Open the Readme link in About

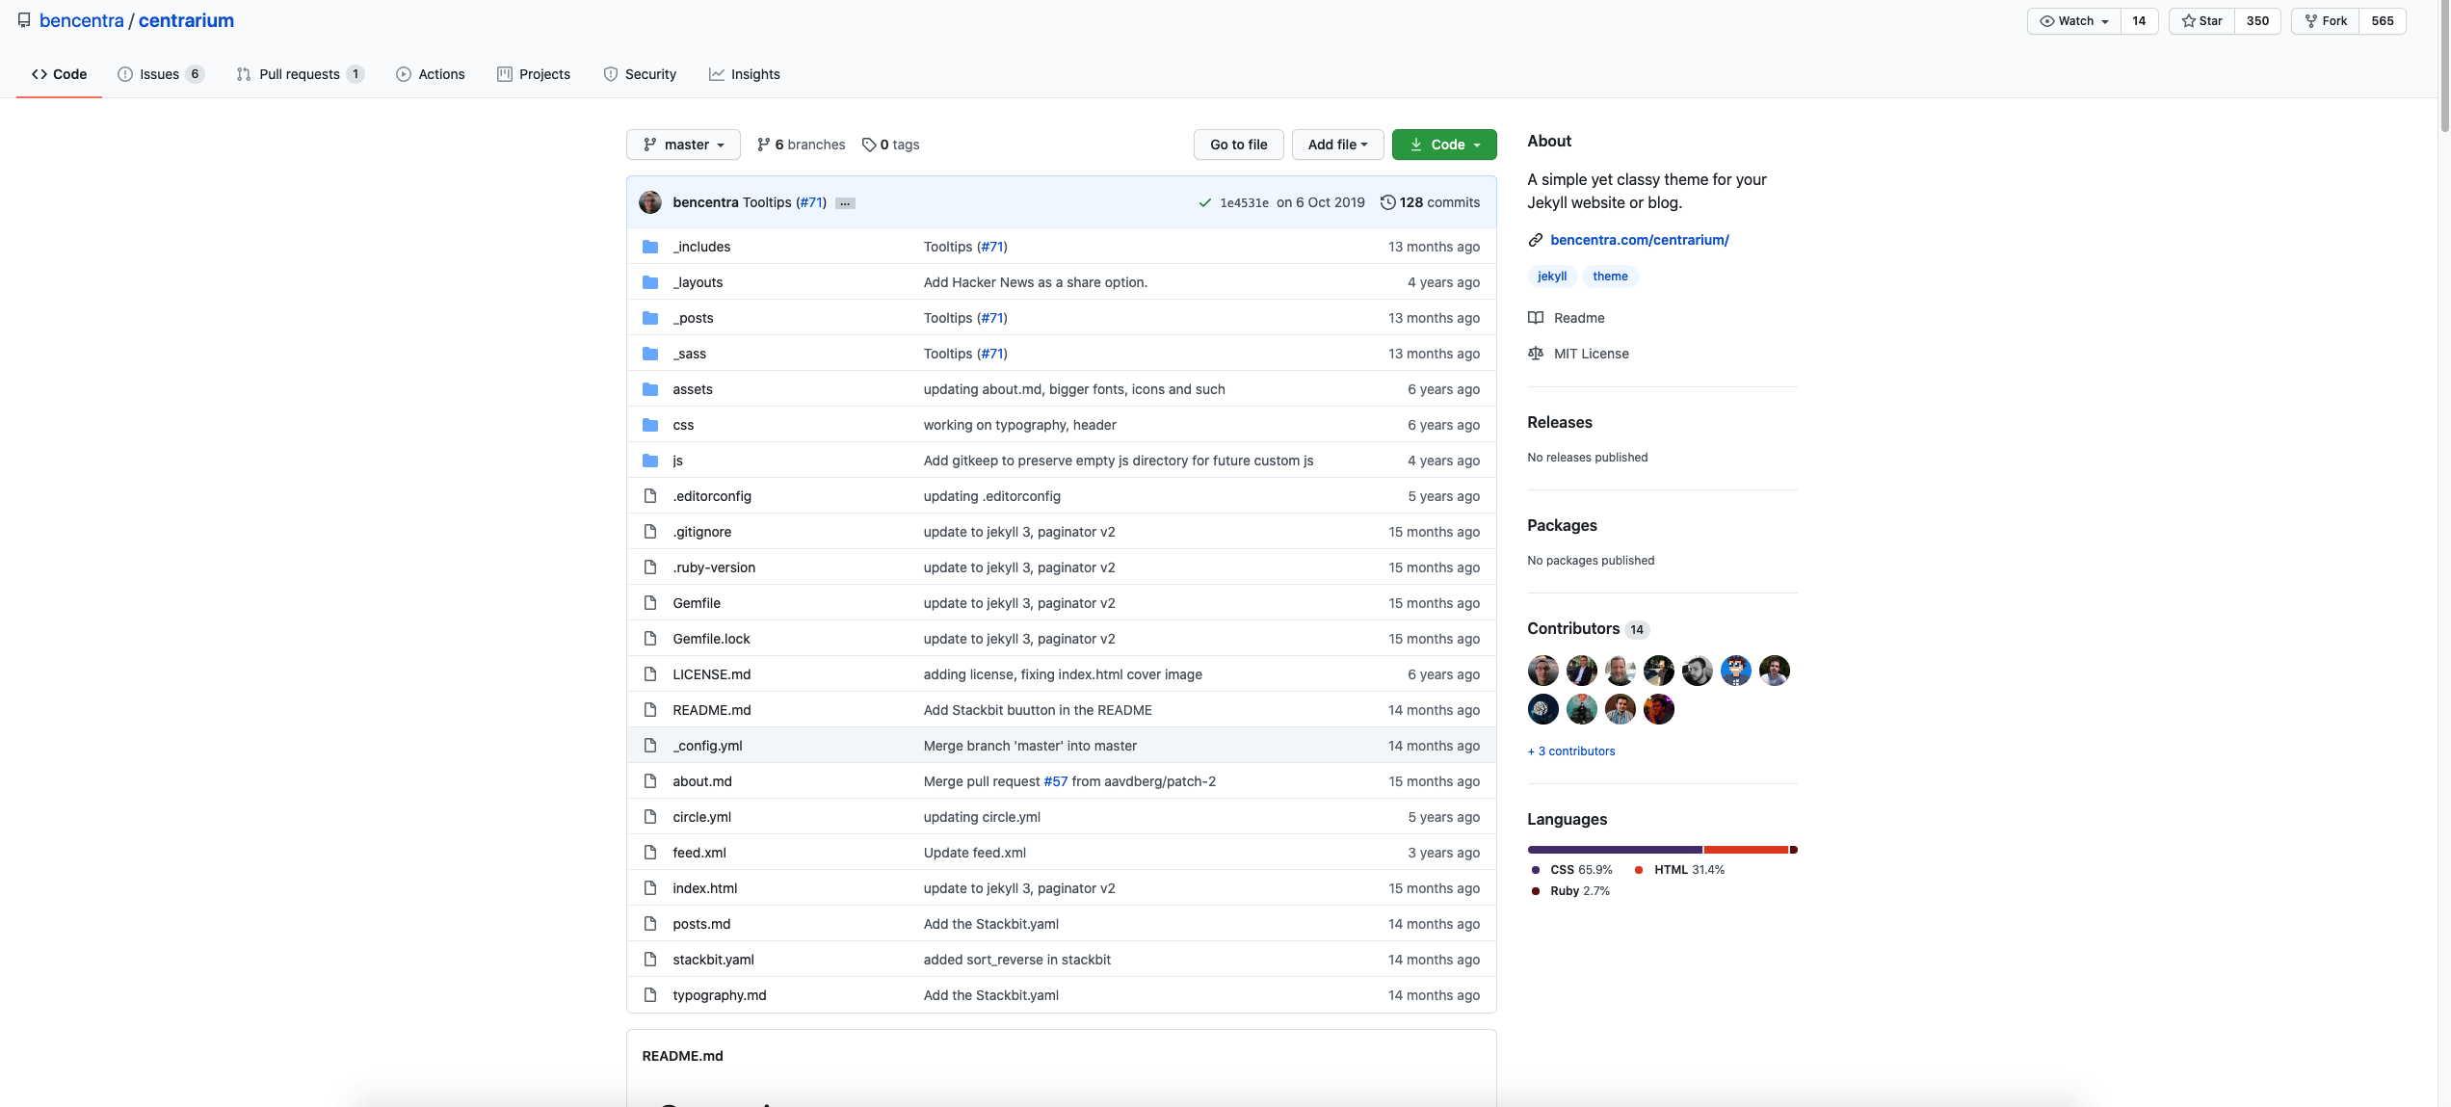[x=1579, y=318]
